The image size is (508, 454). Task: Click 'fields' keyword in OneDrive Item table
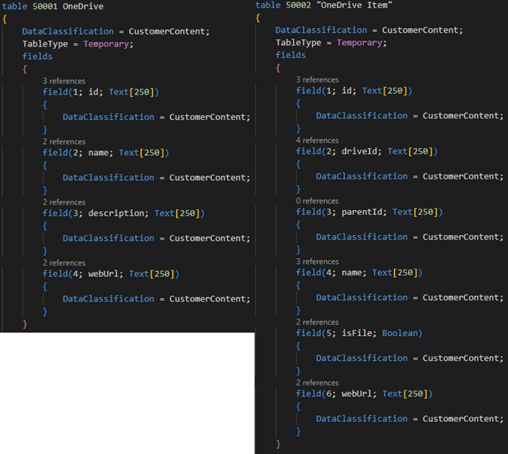point(290,56)
